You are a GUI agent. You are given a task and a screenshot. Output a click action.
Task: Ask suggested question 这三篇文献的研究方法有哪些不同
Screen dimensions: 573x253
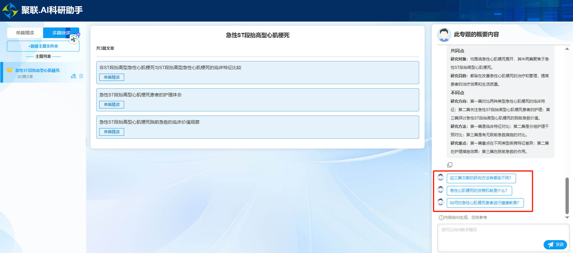(481, 178)
